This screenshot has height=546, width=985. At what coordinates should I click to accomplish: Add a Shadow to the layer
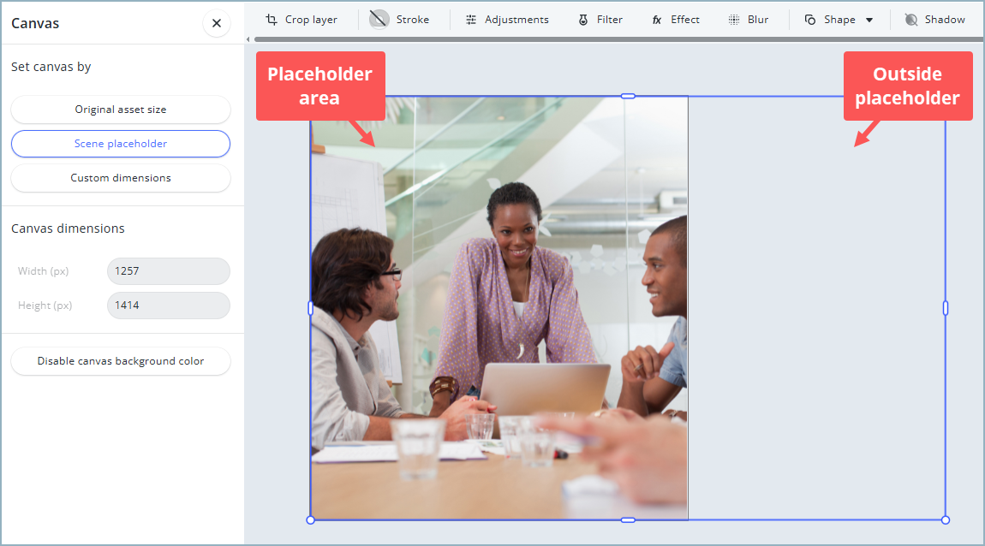(x=935, y=19)
